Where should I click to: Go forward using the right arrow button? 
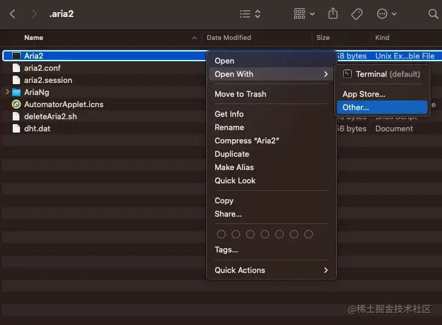(34, 14)
